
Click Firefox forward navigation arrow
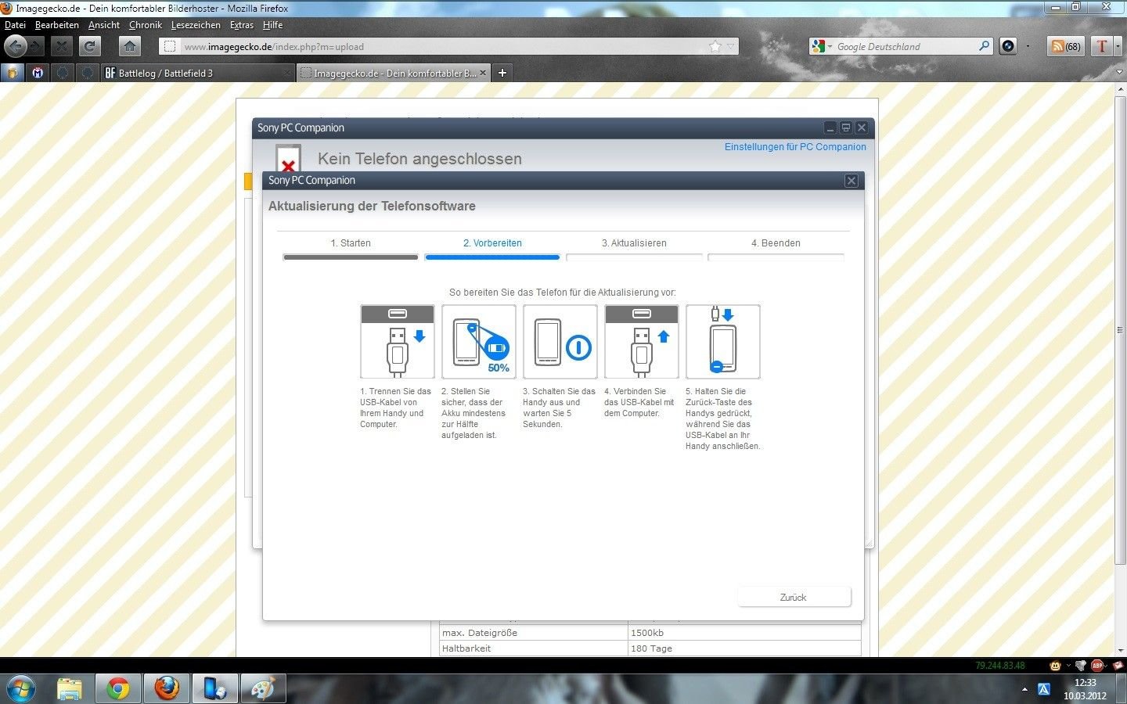[37, 46]
